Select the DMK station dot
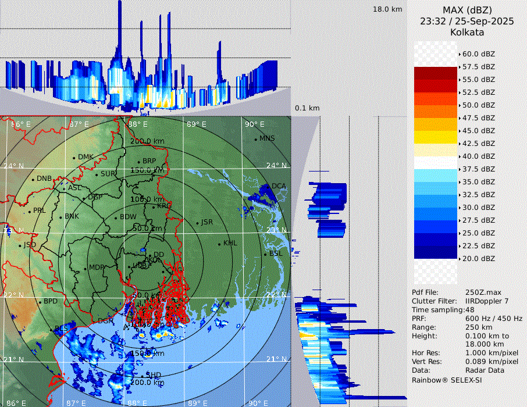The width and height of the screenshot is (527, 407). pyautogui.click(x=74, y=158)
